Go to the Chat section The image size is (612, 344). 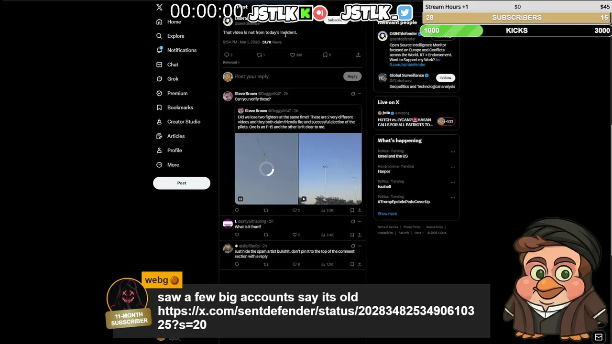pyautogui.click(x=167, y=64)
